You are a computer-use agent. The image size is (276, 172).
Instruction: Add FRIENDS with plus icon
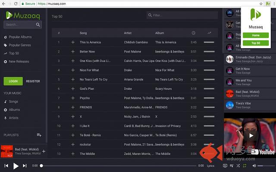(x=73, y=107)
